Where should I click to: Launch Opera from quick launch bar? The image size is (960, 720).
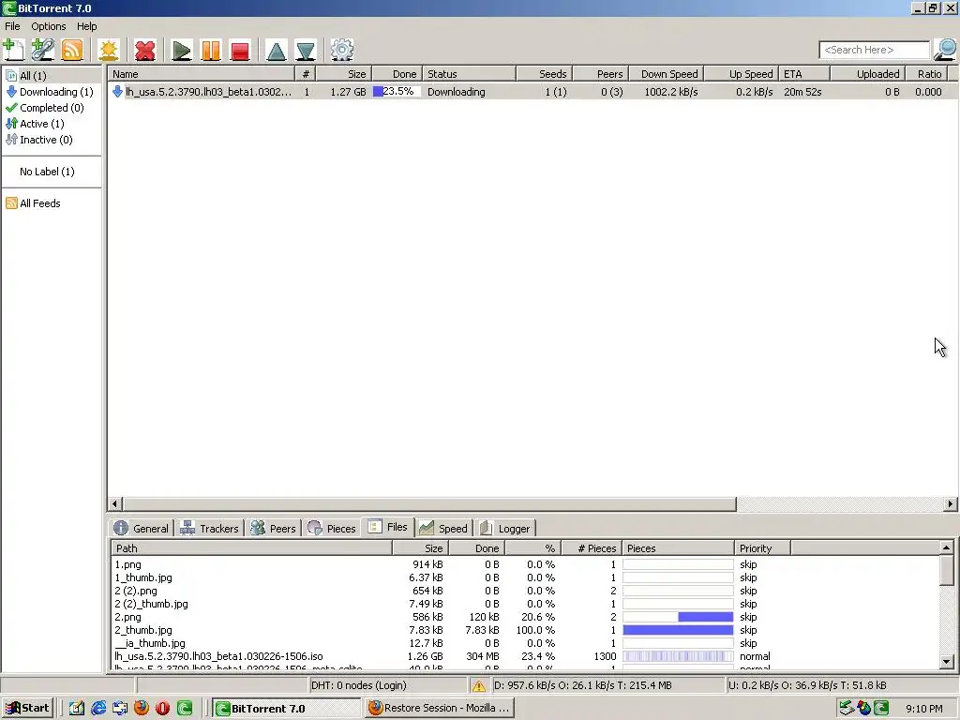click(163, 709)
